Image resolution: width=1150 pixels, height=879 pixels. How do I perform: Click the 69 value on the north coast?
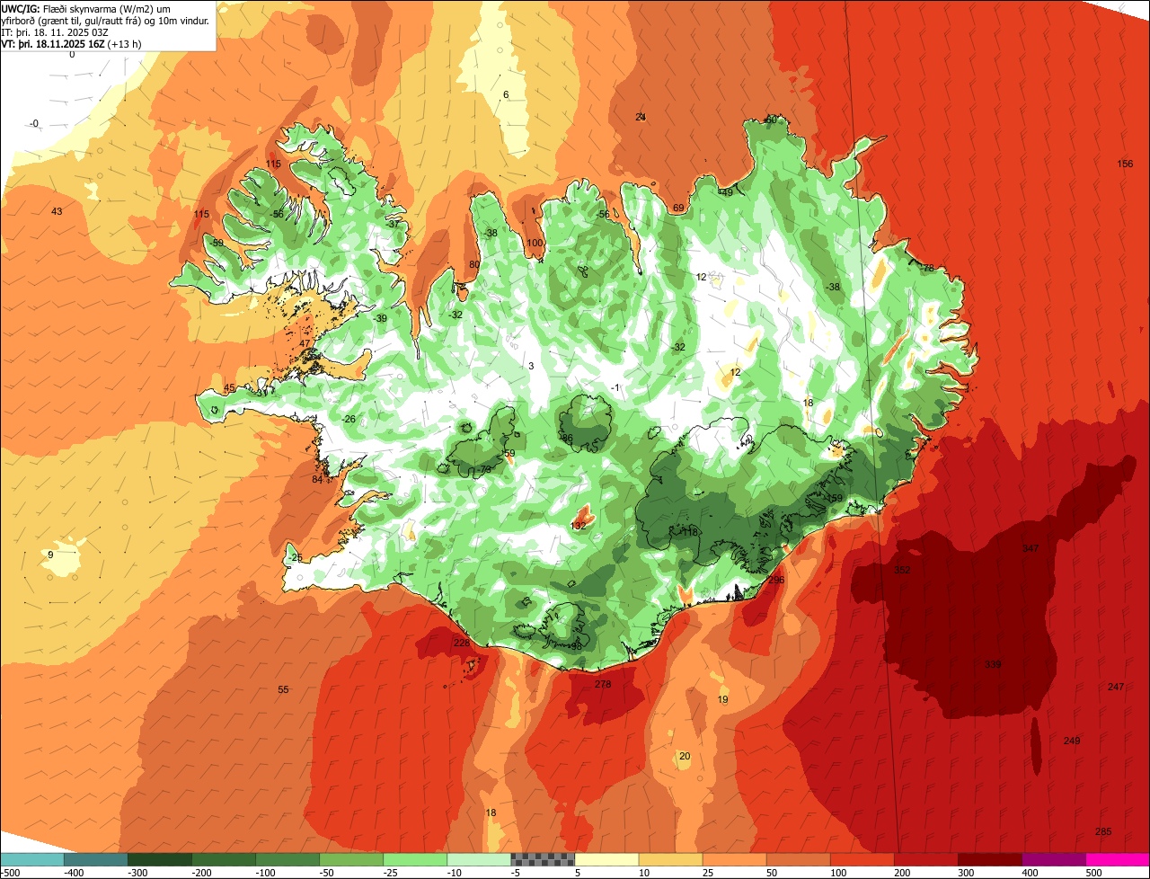point(678,208)
